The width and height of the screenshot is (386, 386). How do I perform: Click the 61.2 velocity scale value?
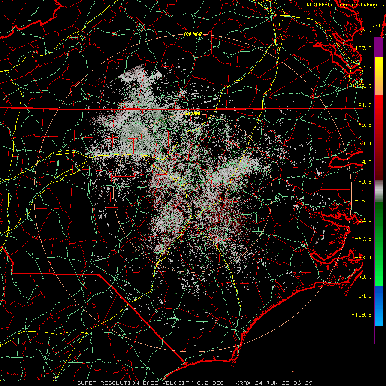pyautogui.click(x=365, y=106)
